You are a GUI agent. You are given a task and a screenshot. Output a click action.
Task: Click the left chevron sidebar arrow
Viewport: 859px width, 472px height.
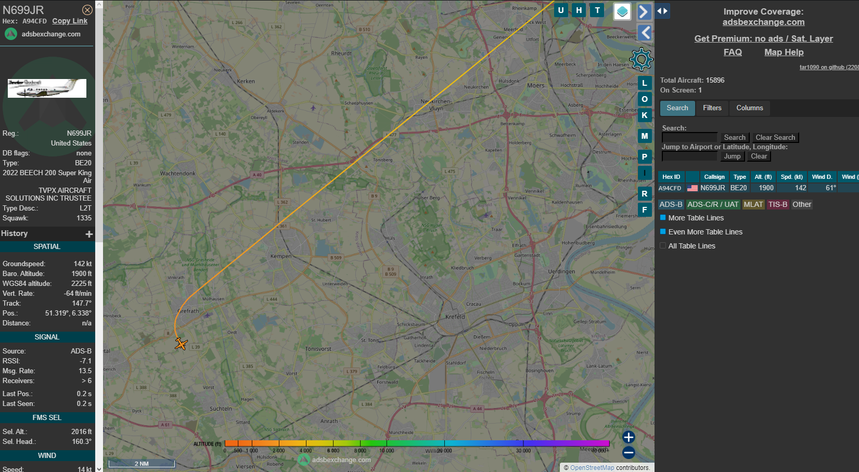click(645, 33)
